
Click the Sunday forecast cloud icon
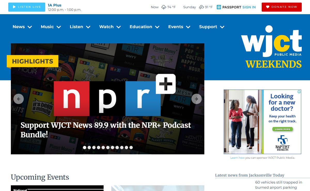click(x=201, y=7)
